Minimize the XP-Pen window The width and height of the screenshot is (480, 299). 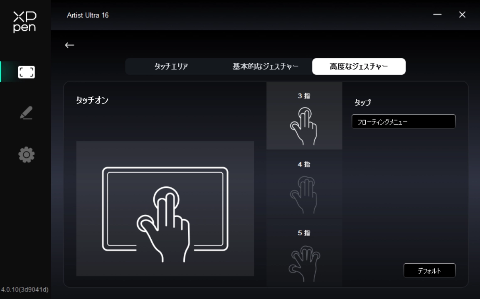click(x=437, y=15)
